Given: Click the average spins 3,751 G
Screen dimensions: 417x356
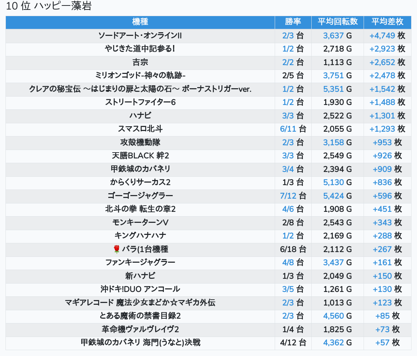Looking at the screenshot, I should click(338, 76).
